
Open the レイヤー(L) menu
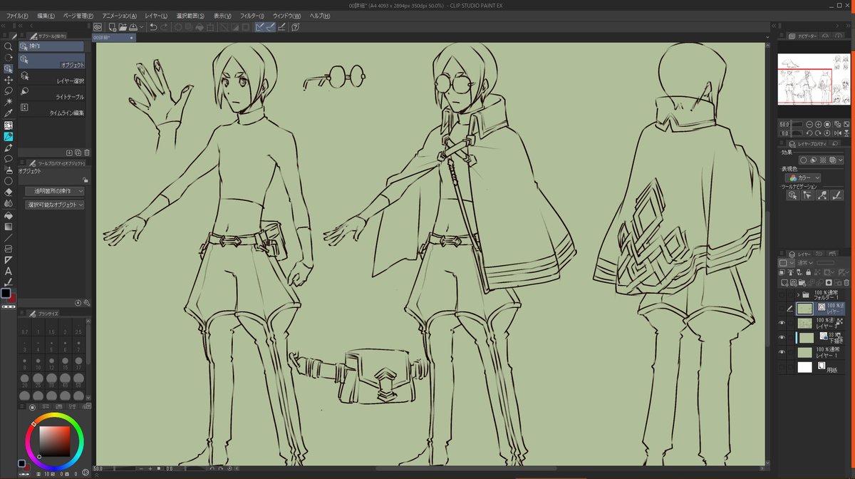point(156,16)
